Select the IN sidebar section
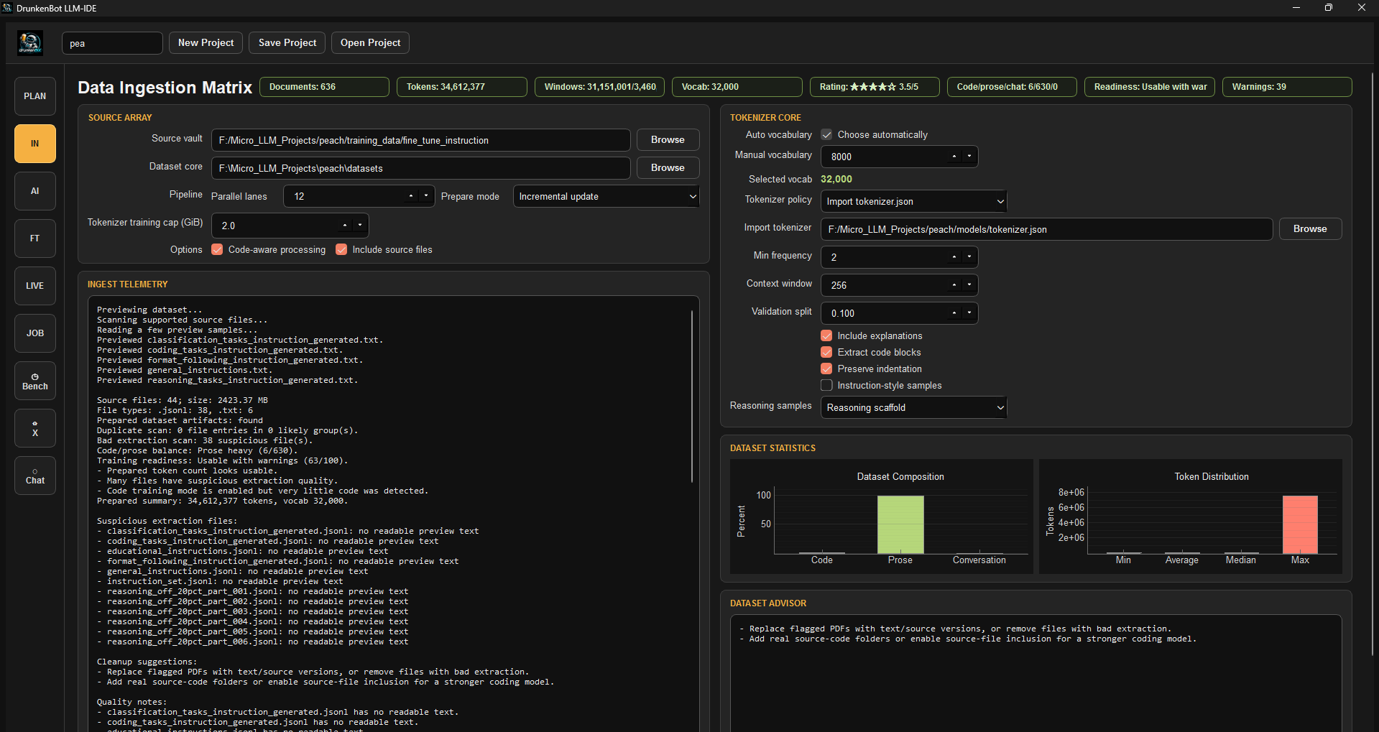The image size is (1379, 732). (35, 144)
